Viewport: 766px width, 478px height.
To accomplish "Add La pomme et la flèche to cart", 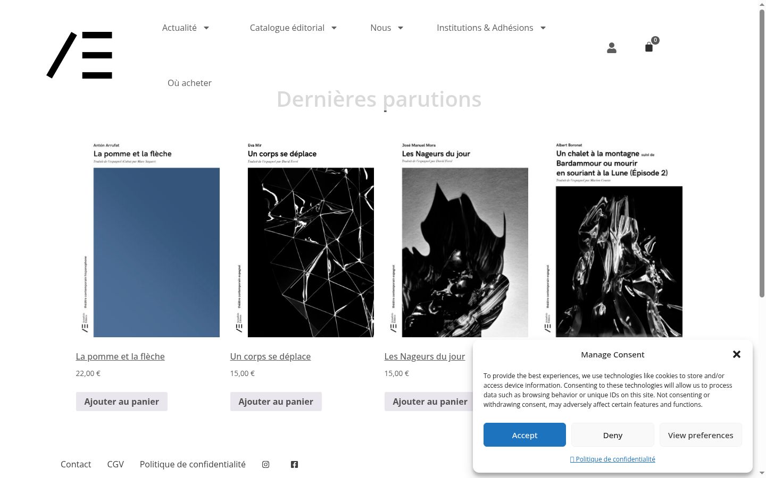I will pyautogui.click(x=122, y=402).
